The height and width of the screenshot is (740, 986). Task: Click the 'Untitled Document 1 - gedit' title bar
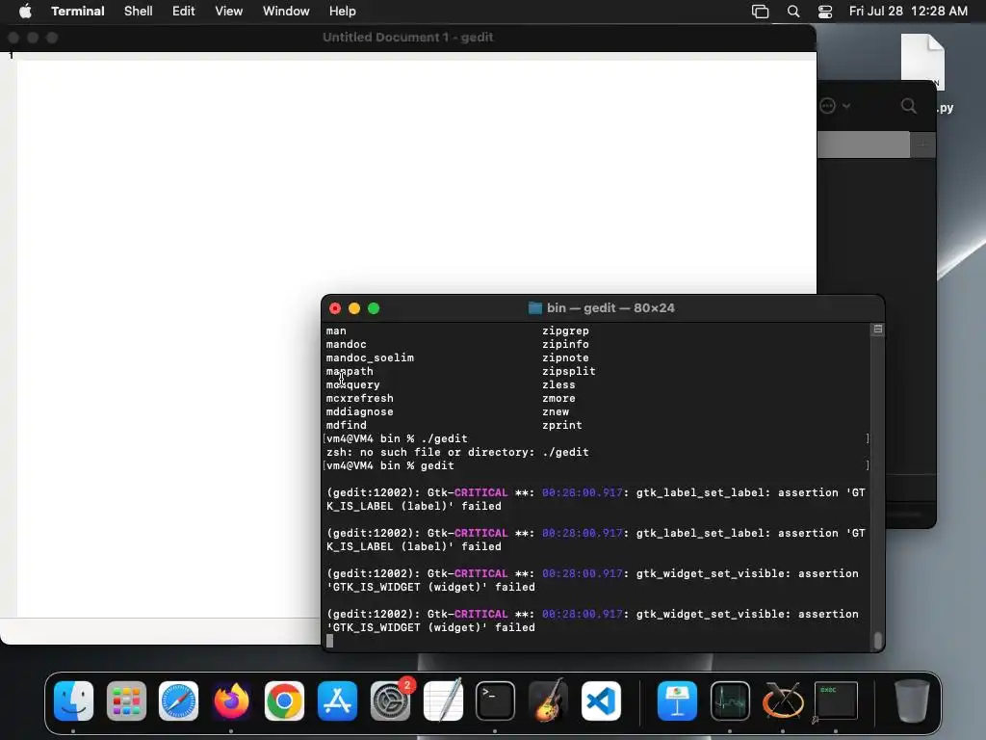[407, 38]
